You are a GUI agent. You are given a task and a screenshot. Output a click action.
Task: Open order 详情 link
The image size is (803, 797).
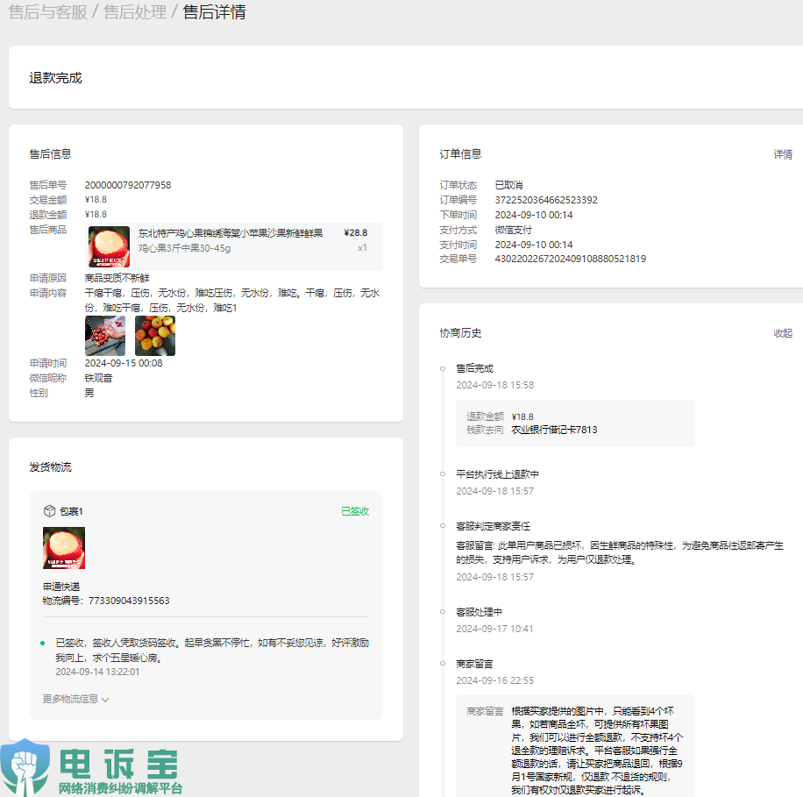783,154
